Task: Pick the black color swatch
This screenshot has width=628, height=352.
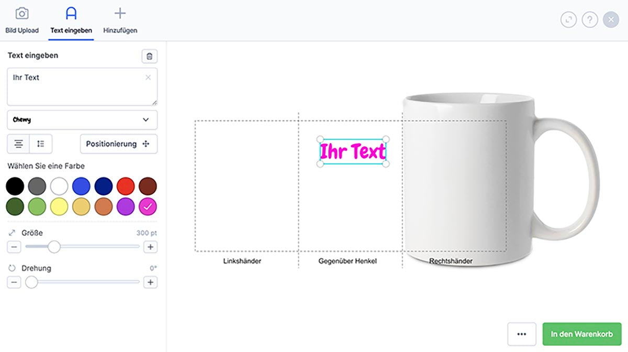Action: click(15, 186)
